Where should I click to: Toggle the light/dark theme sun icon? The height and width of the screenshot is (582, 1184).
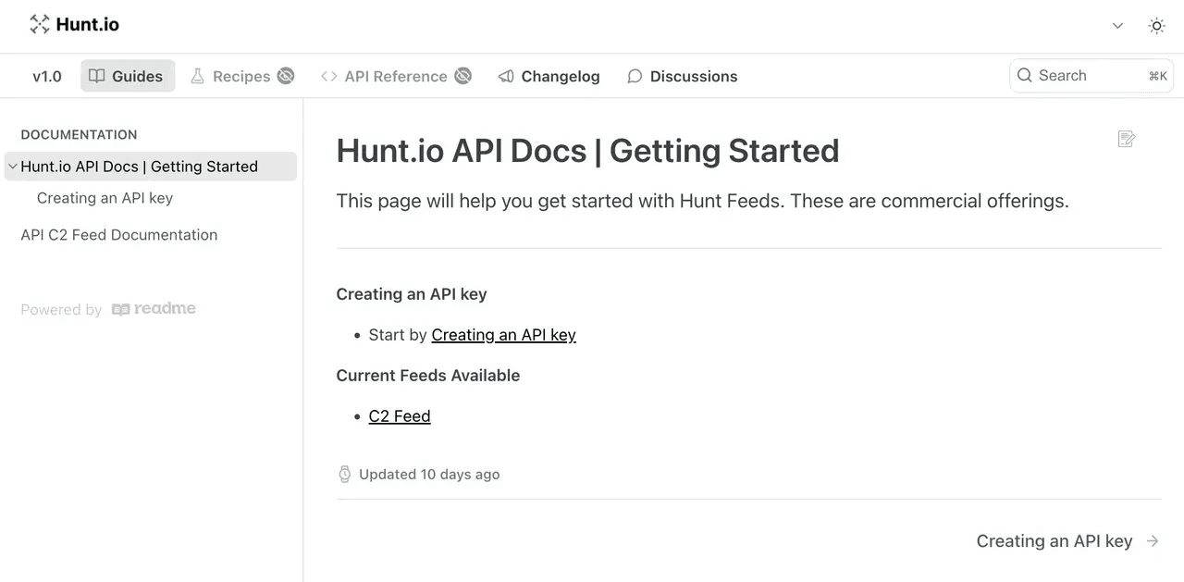click(x=1156, y=26)
